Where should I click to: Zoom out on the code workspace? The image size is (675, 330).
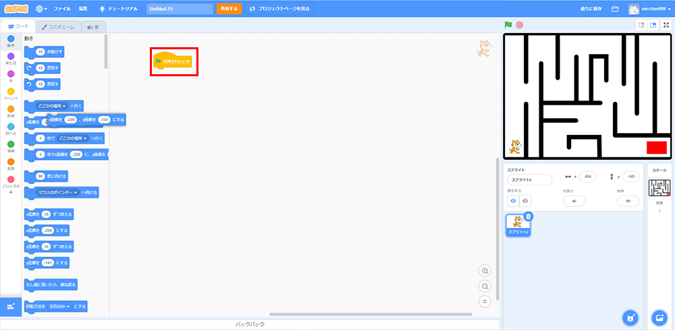click(484, 286)
